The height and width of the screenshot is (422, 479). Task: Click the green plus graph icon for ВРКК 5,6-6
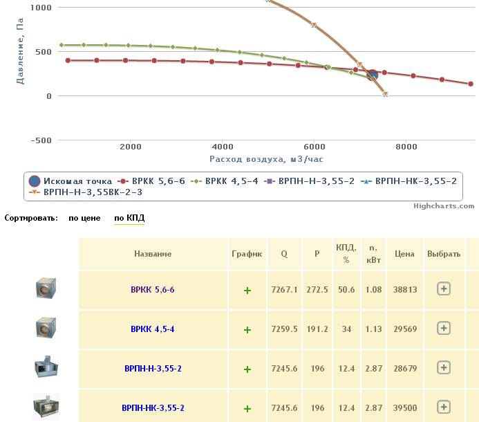pyautogui.click(x=247, y=291)
